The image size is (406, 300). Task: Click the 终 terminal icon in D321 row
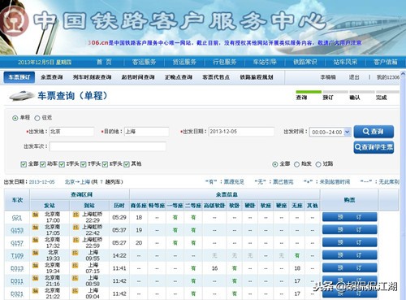pos(75,291)
